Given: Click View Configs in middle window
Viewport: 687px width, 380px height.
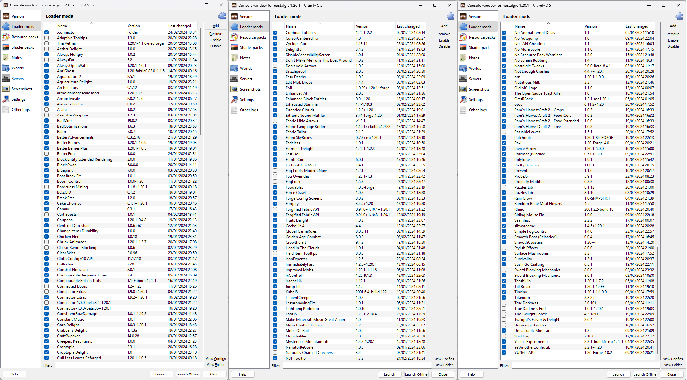Looking at the screenshot, I should [x=444, y=359].
